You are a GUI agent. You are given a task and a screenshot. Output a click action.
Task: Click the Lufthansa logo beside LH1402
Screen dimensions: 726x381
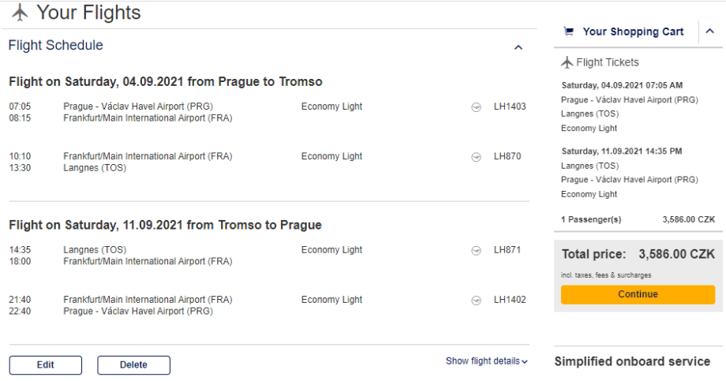tap(476, 300)
